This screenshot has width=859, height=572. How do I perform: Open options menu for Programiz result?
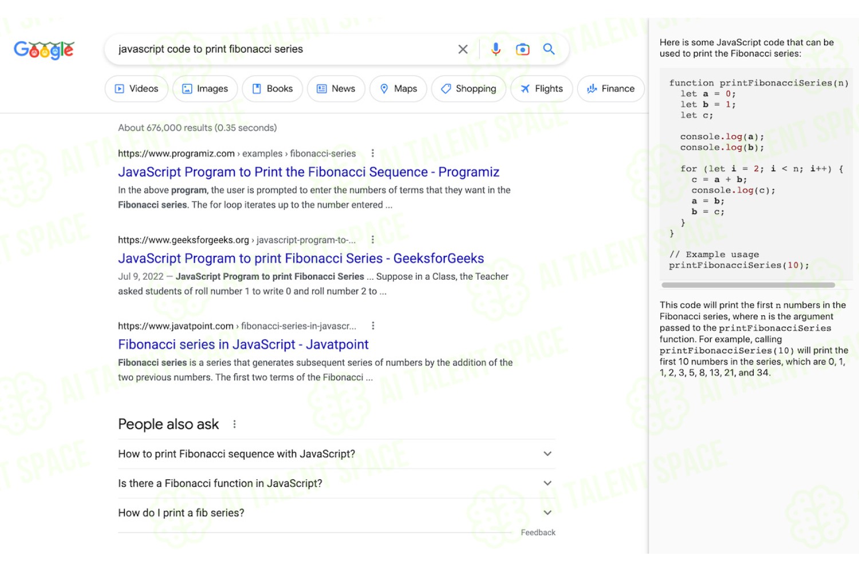[373, 153]
